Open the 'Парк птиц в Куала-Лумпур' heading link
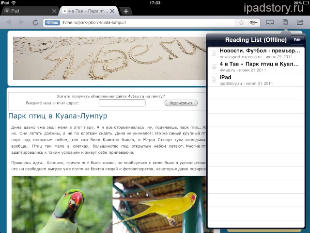The image size is (310, 233). pos(58,116)
